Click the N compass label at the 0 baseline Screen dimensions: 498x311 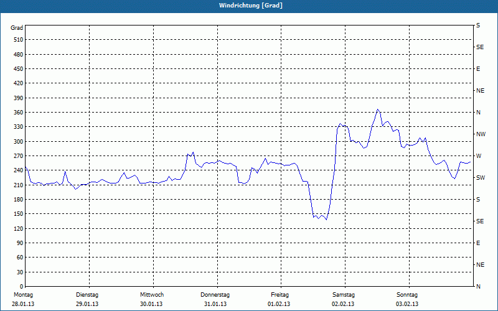(478, 287)
